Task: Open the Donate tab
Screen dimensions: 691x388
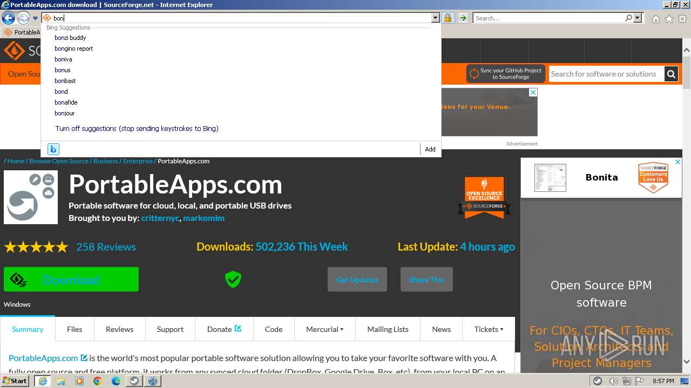Action: (x=224, y=329)
